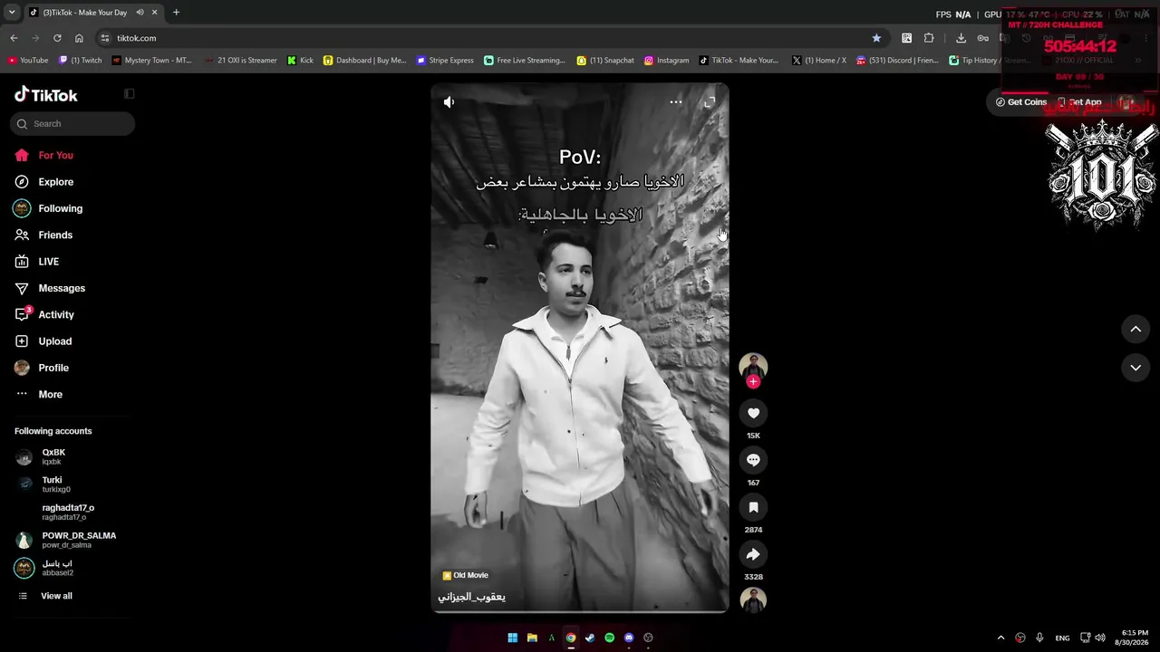Open the abbasel2 following account
Screen dimensions: 1160x652
[44, 568]
